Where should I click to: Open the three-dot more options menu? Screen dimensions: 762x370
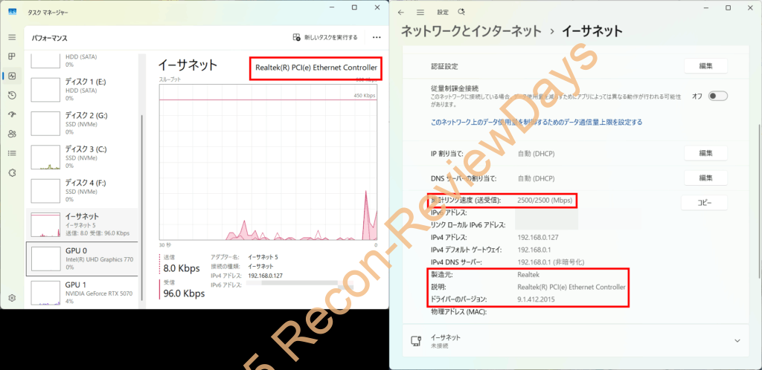(377, 37)
